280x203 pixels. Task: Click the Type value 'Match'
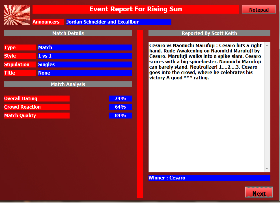point(85,47)
